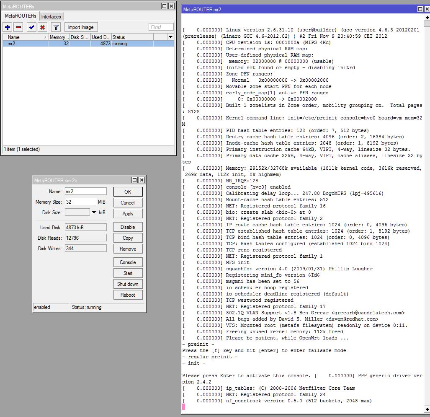Click the red X Disable icon
Viewport: 430px width, 417px height.
[x=42, y=27]
